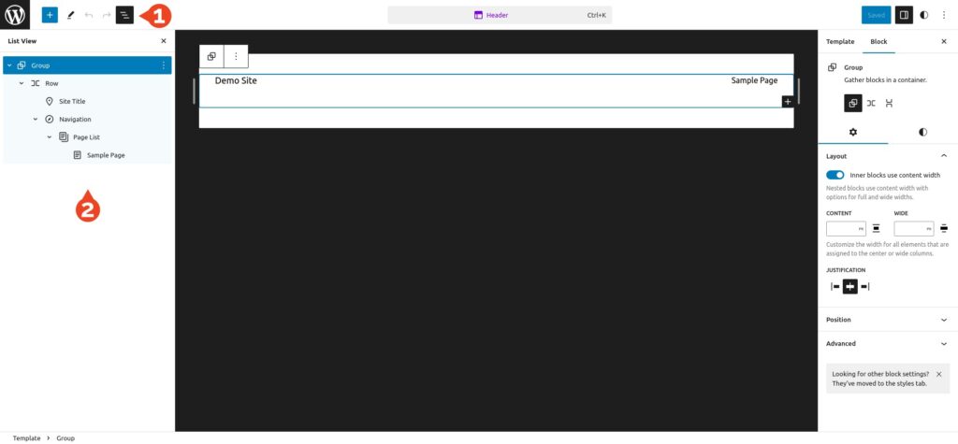Click the Saved button
This screenshot has width=958, height=444.
pyautogui.click(x=876, y=15)
